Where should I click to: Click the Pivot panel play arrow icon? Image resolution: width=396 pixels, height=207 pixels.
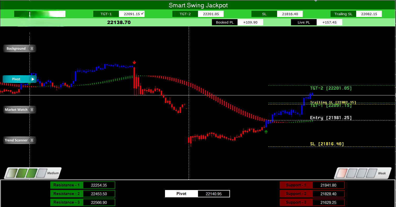pyautogui.click(x=33, y=79)
